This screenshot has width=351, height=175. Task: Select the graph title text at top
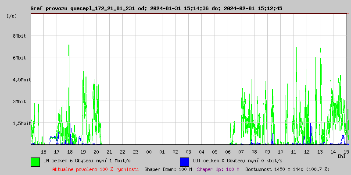[156, 8]
